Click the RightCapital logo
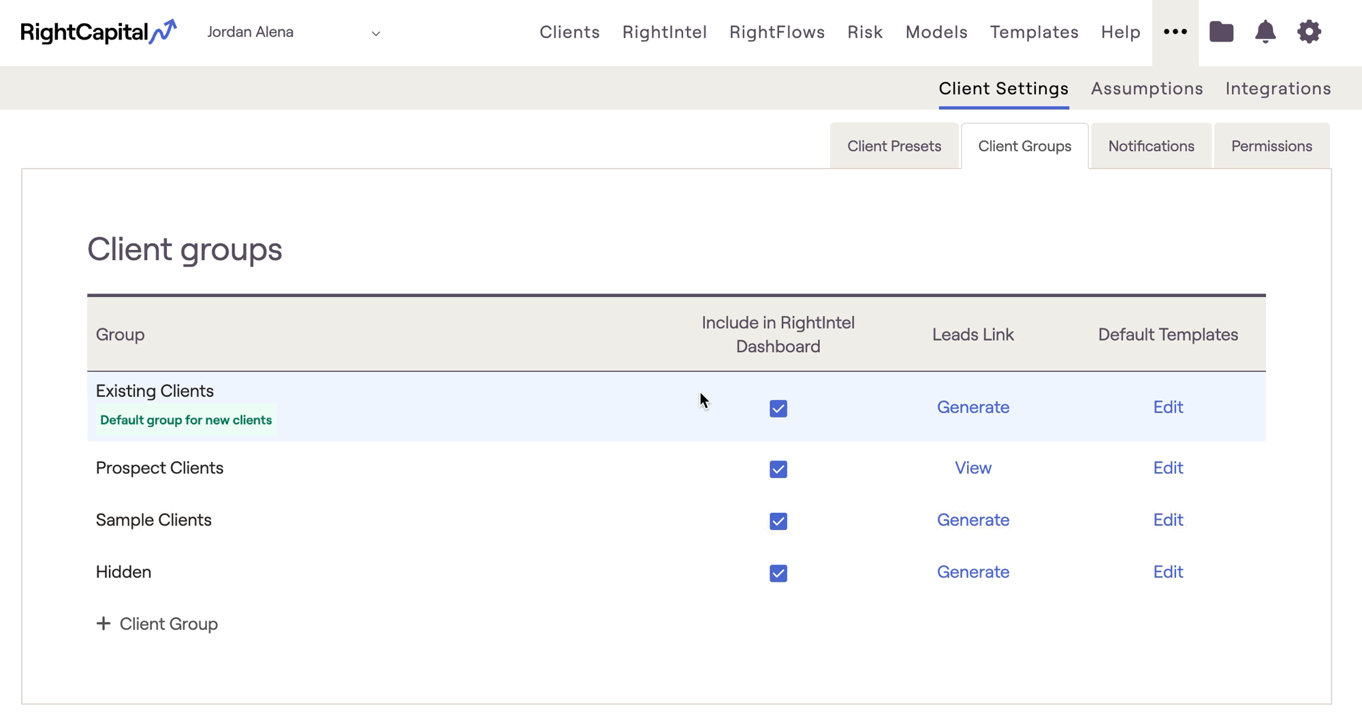The height and width of the screenshot is (722, 1362). 99,32
